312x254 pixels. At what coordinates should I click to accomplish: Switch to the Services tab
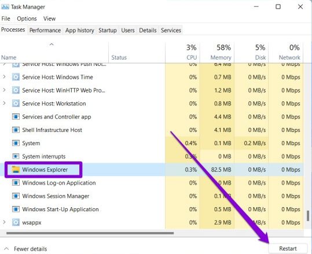(x=171, y=30)
